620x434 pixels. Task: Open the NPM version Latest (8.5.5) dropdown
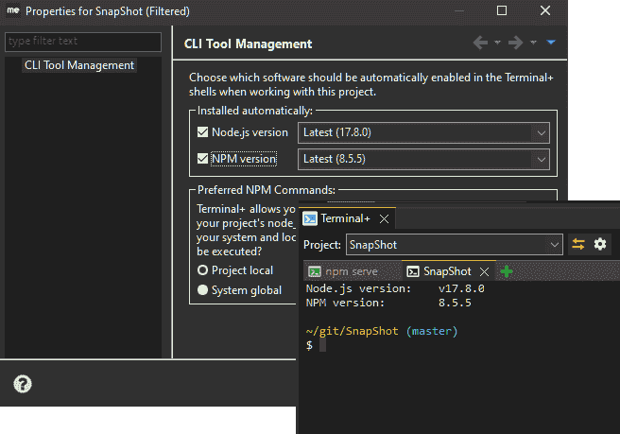point(423,159)
